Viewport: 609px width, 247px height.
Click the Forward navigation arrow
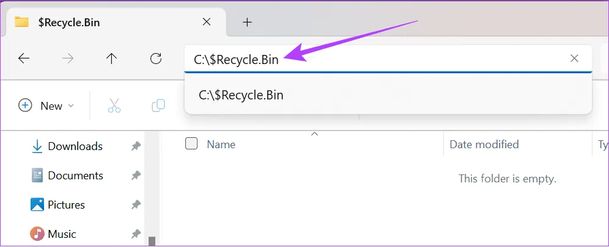tap(68, 59)
